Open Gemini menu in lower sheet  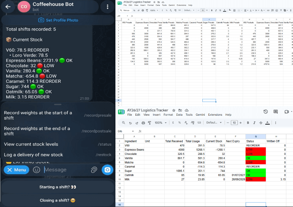200,115
